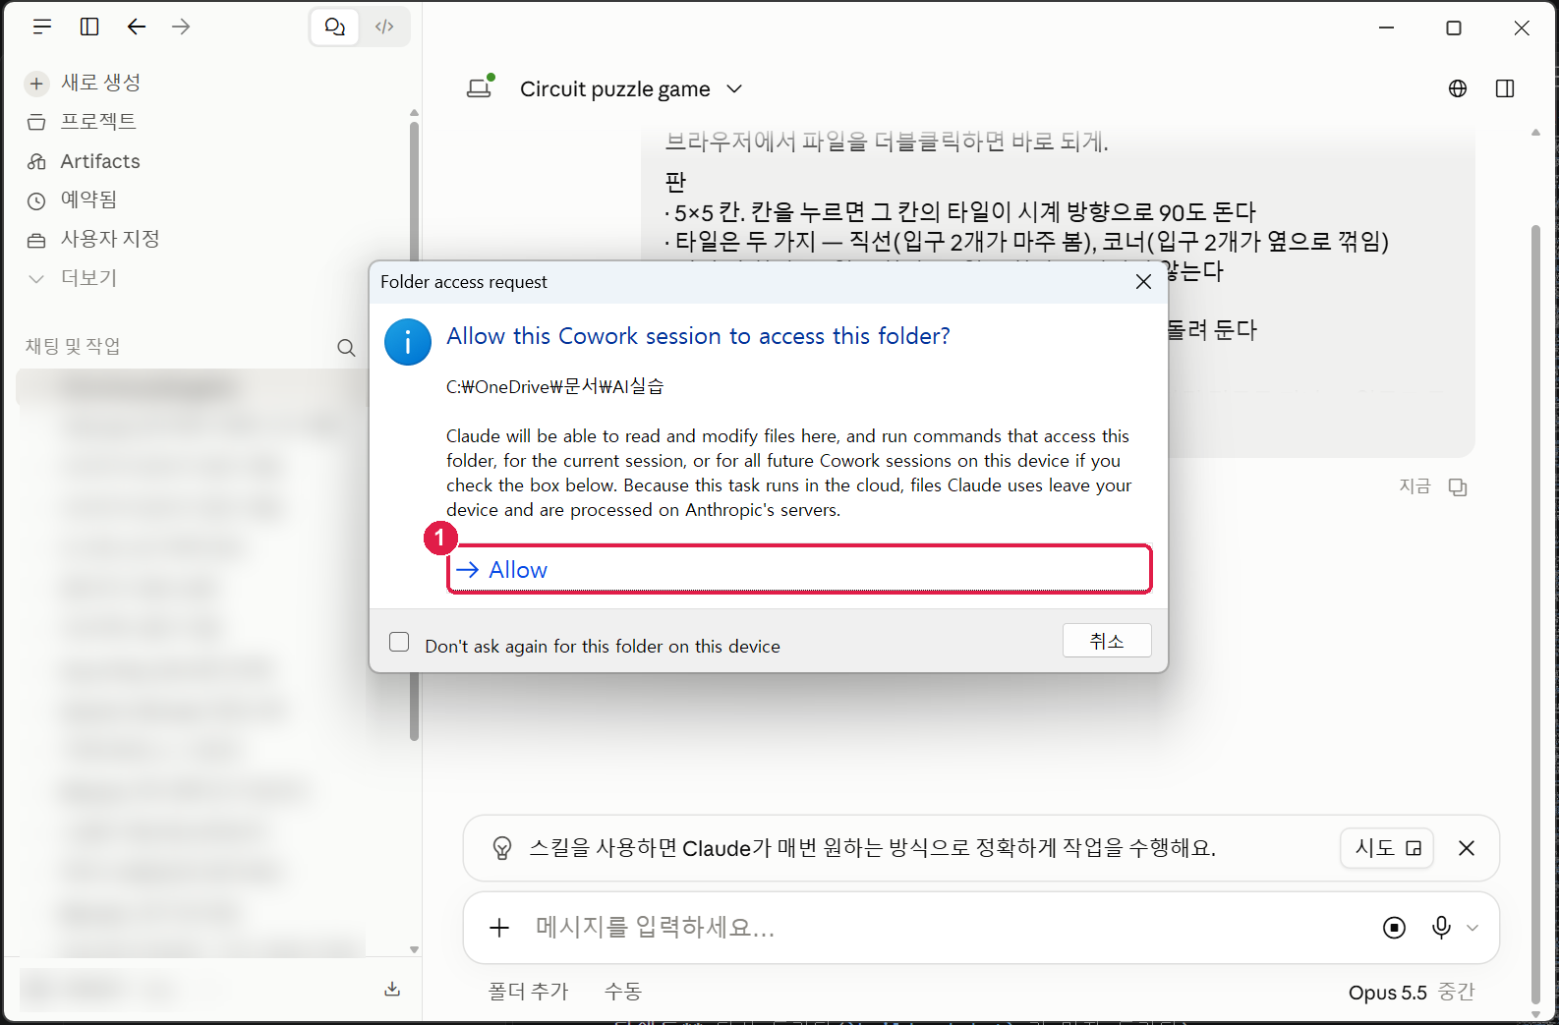Toggle the sidebar panel icon in the top bar
Image resolution: width=1559 pixels, height=1025 pixels.
point(89,27)
